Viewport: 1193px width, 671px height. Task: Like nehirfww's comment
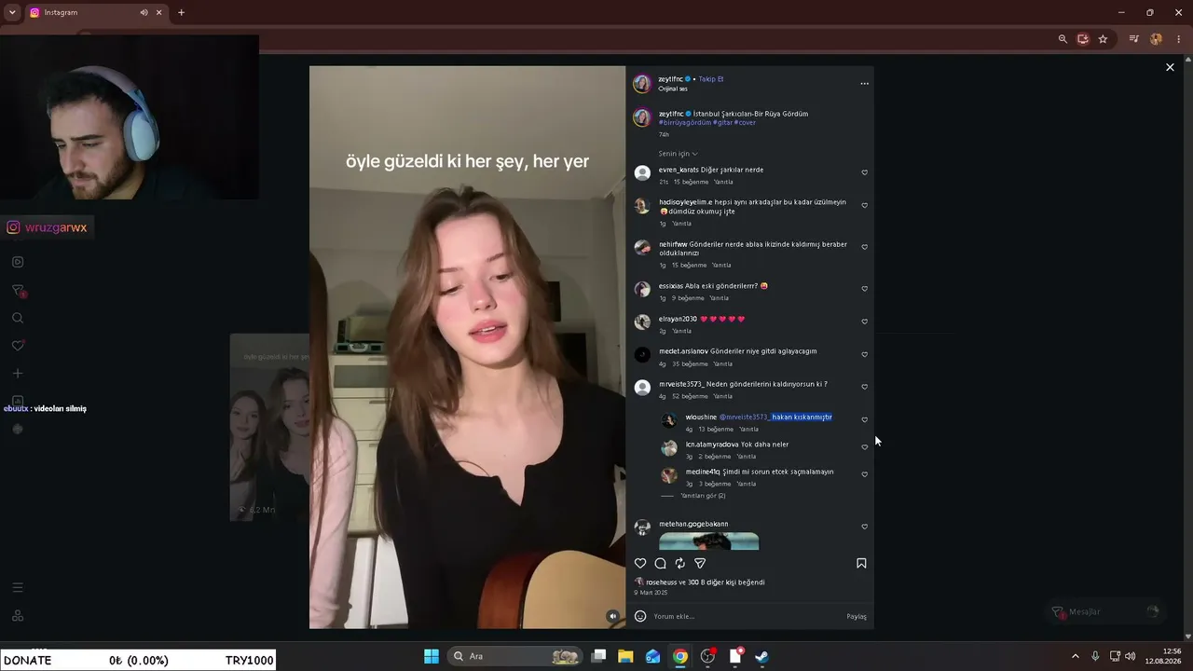pos(864,247)
